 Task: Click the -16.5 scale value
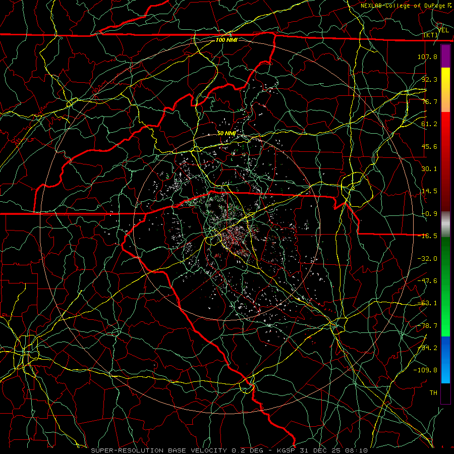click(427, 236)
